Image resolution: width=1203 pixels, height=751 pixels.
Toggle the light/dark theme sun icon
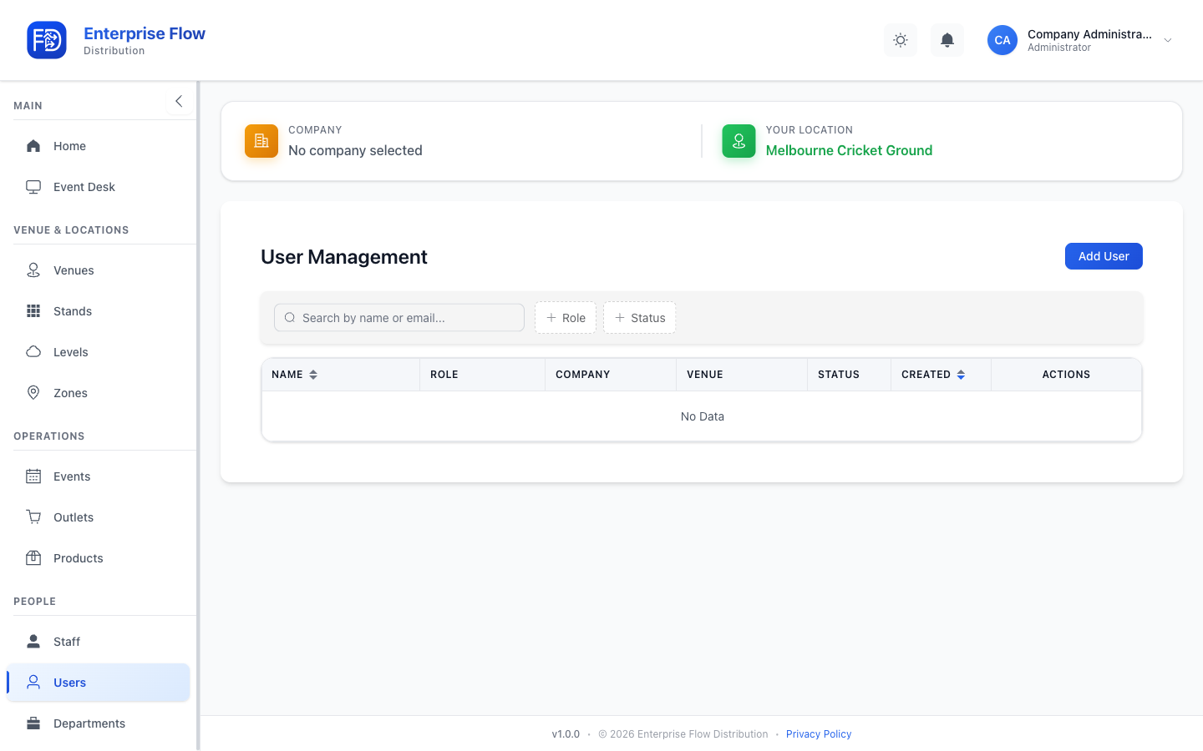tap(901, 40)
